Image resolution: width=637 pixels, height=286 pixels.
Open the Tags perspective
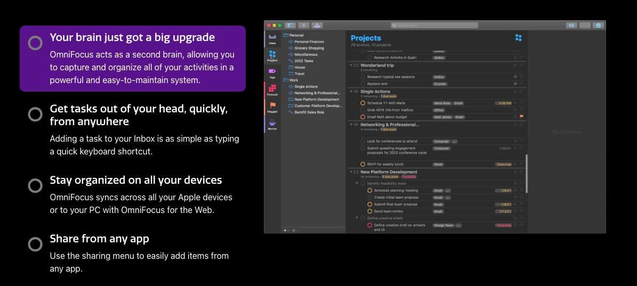tap(272, 73)
